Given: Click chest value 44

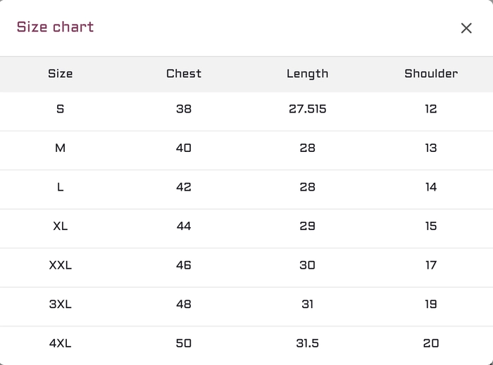Looking at the screenshot, I should click(184, 226).
